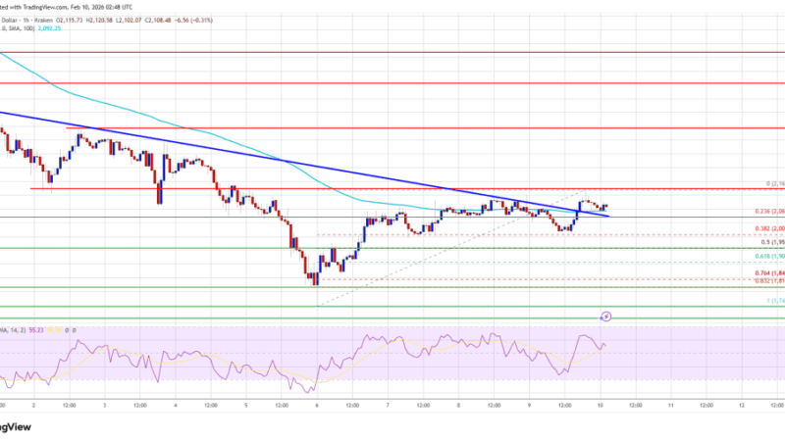Click date label 3 on time axis
Image resolution: width=785 pixels, height=441 pixels.
(x=105, y=406)
